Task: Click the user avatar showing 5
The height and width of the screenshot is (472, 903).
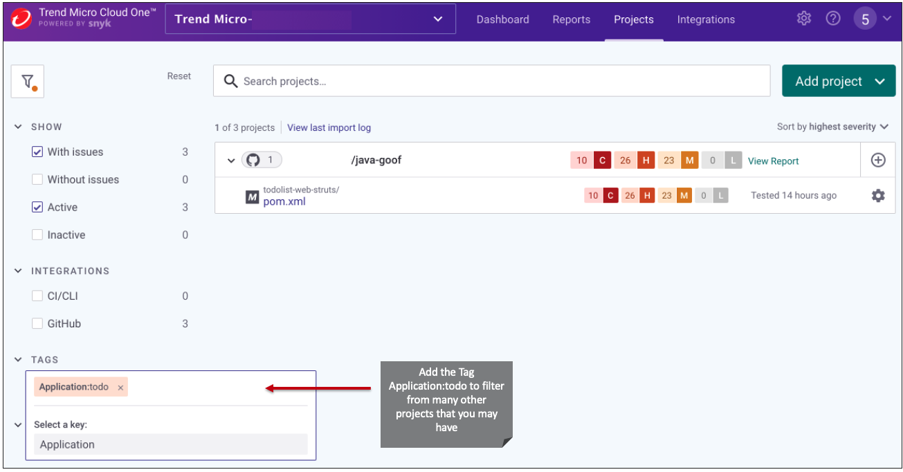Action: click(x=865, y=19)
